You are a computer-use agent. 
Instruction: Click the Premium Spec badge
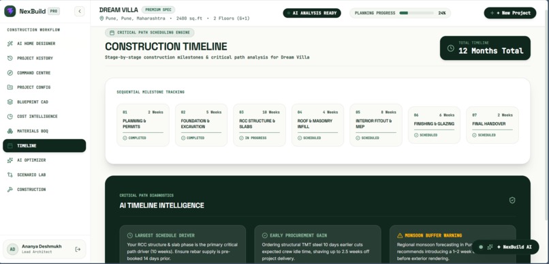point(158,10)
